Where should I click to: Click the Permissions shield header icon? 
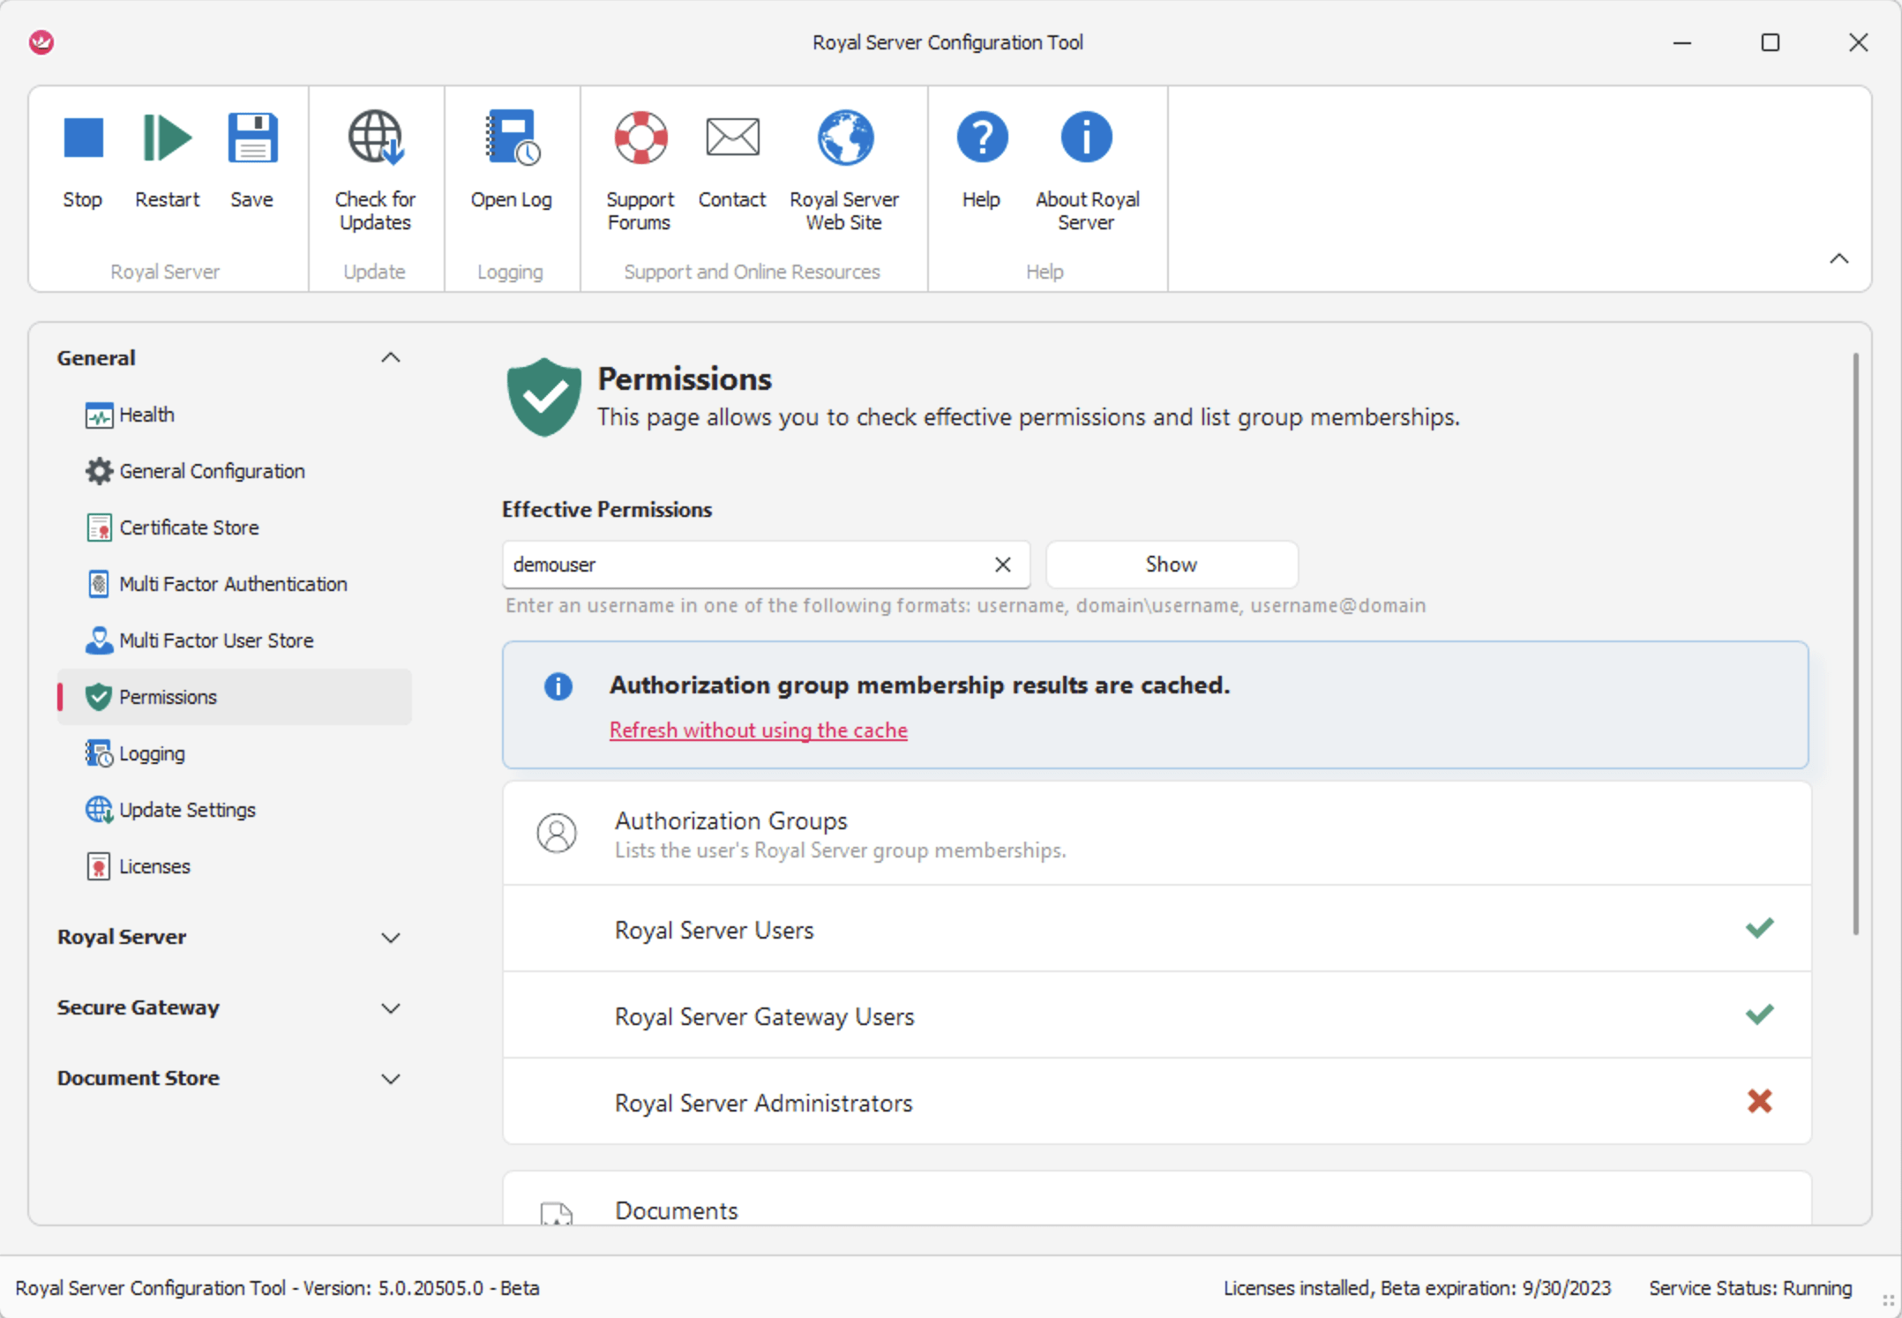click(x=543, y=397)
